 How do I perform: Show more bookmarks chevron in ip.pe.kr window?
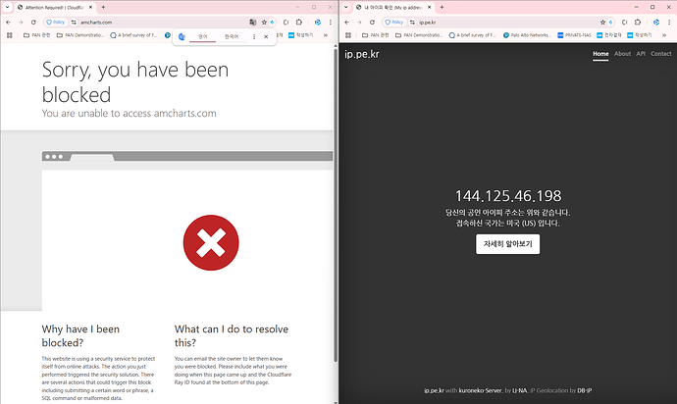click(x=664, y=35)
